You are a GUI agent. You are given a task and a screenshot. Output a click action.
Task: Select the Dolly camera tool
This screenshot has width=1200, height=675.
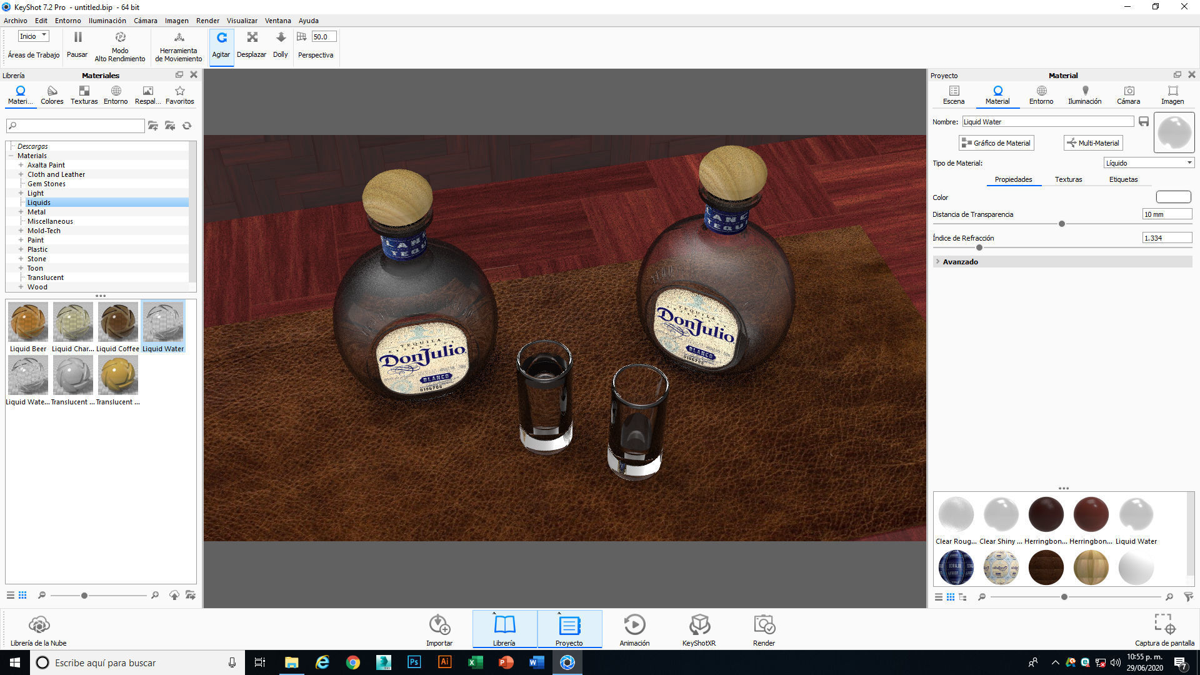point(281,37)
